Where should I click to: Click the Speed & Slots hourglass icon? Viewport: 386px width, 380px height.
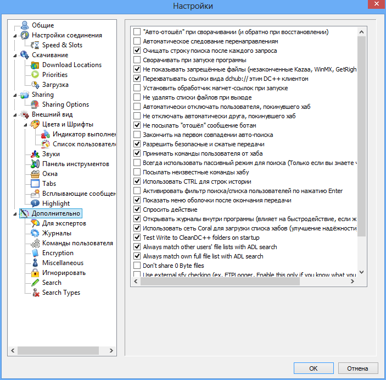[x=35, y=45]
